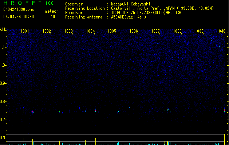Click the ICOM IC-575 receiver value
Image resolution: width=229 pixels, height=145 pixels.
146,13
